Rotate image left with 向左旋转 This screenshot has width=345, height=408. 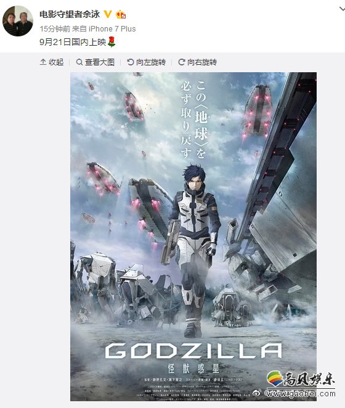146,62
